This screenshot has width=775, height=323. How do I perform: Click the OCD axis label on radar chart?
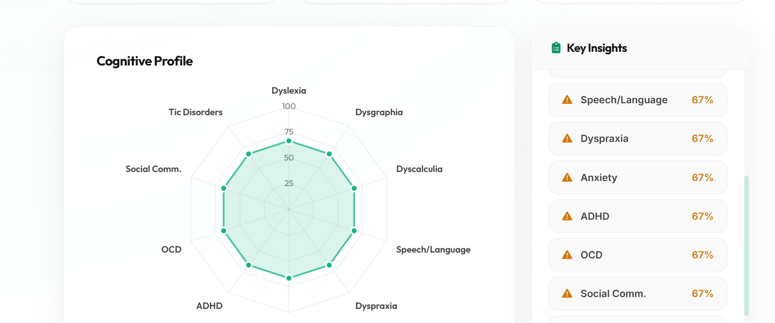point(172,250)
